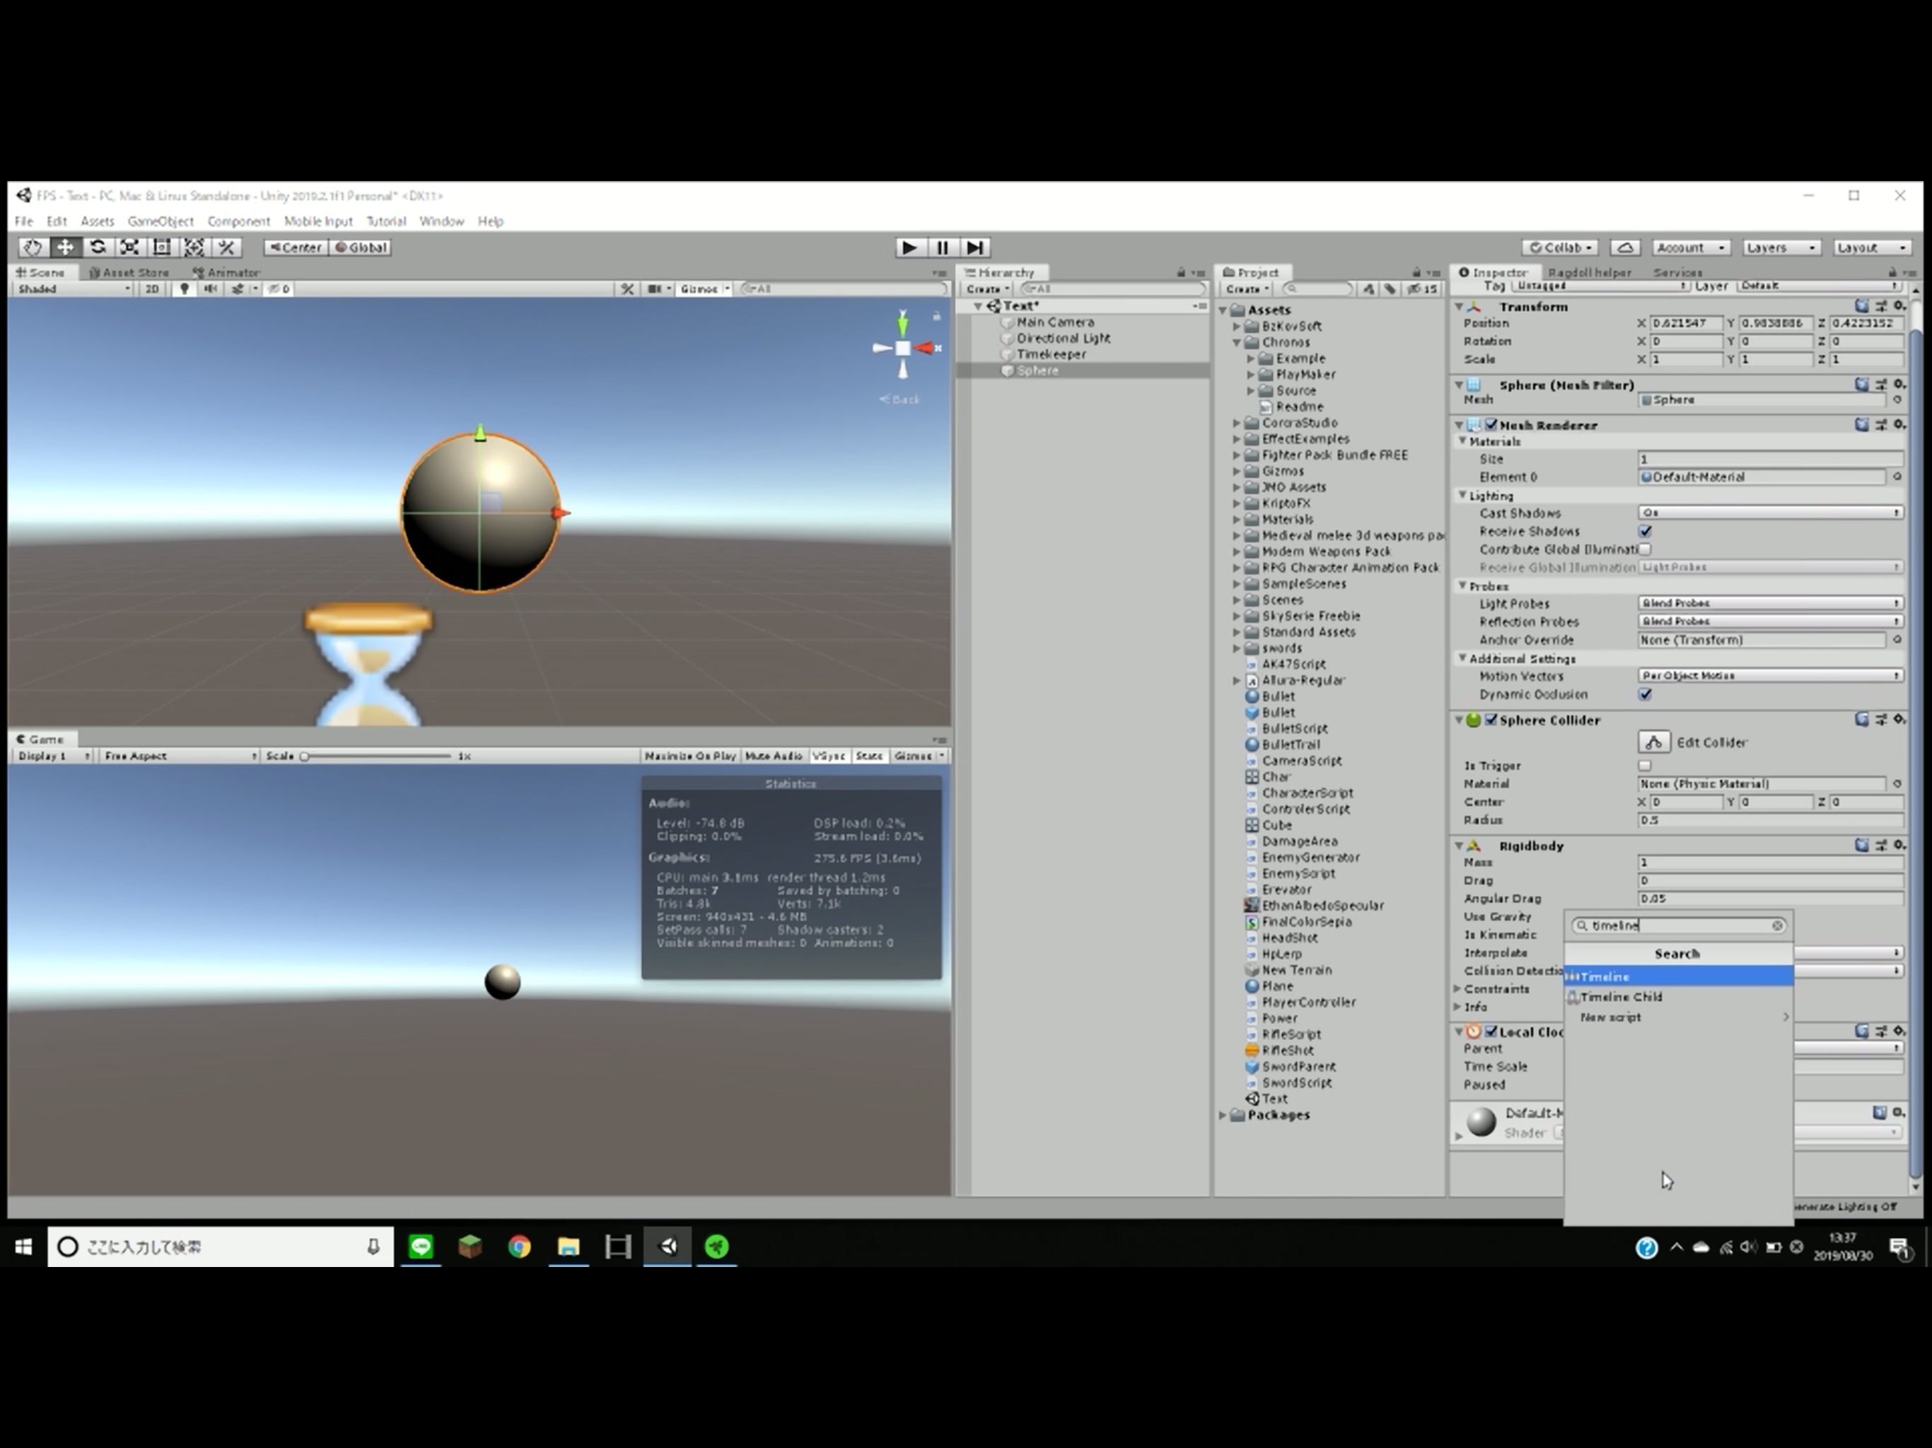This screenshot has width=1932, height=1448.
Task: Open the Cast Shadows dropdown
Action: (x=1769, y=513)
